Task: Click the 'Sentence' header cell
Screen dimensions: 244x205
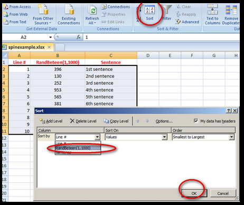Action: (x=111, y=62)
